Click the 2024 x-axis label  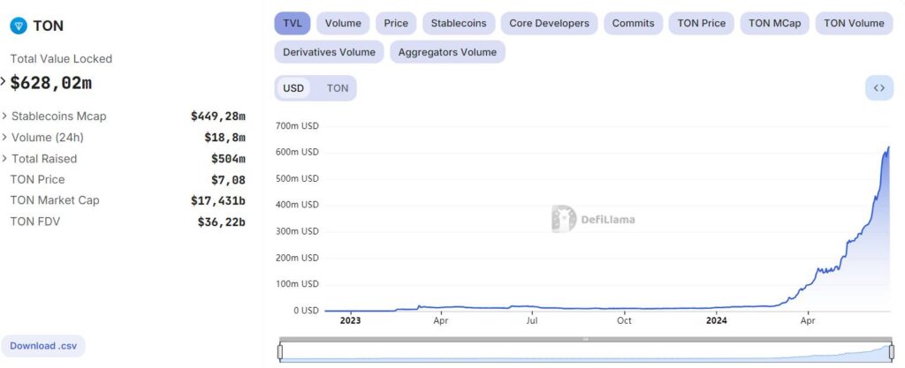point(717,320)
